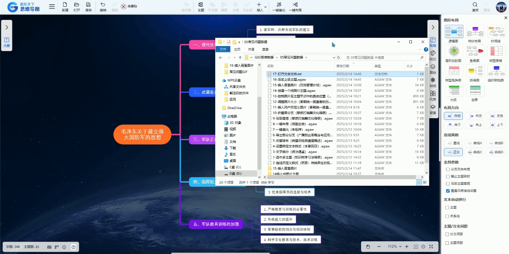
Task: Select the 鱼骨图 fishbone layout icon
Action: coord(475,51)
